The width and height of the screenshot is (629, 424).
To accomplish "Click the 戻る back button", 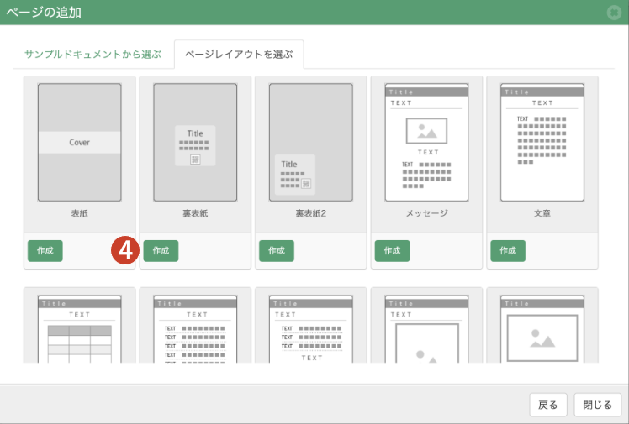I will click(x=548, y=405).
